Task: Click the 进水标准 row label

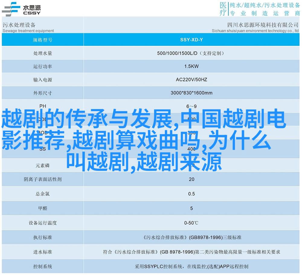Action: point(43,252)
